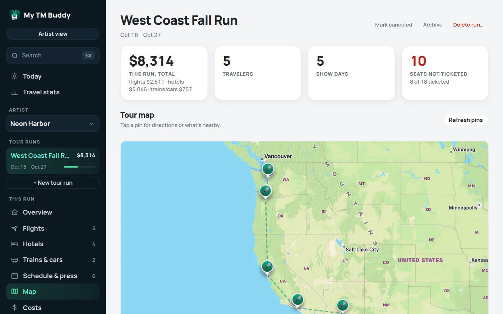503x314 pixels.
Task: Click the Oct 18 – Oct 27 heading date
Action: (x=140, y=35)
